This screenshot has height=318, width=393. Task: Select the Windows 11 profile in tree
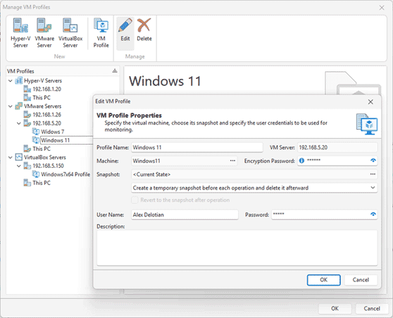[x=55, y=140]
